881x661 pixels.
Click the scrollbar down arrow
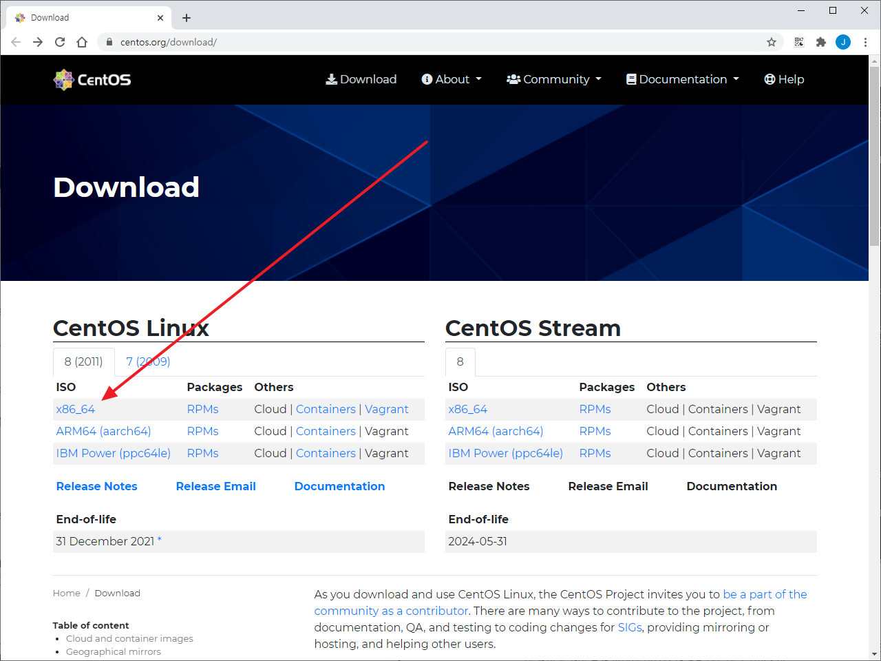pos(875,654)
